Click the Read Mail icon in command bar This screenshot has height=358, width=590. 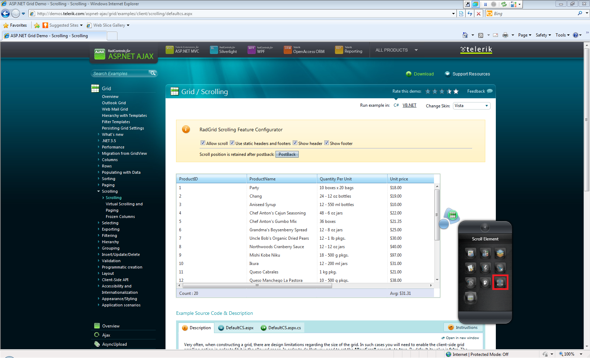click(x=495, y=35)
